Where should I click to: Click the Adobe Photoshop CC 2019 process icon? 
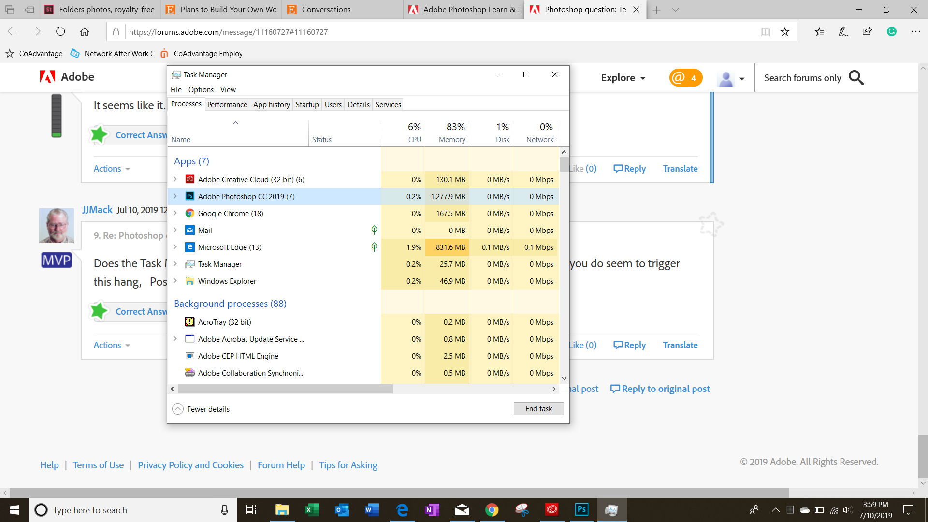(x=190, y=196)
